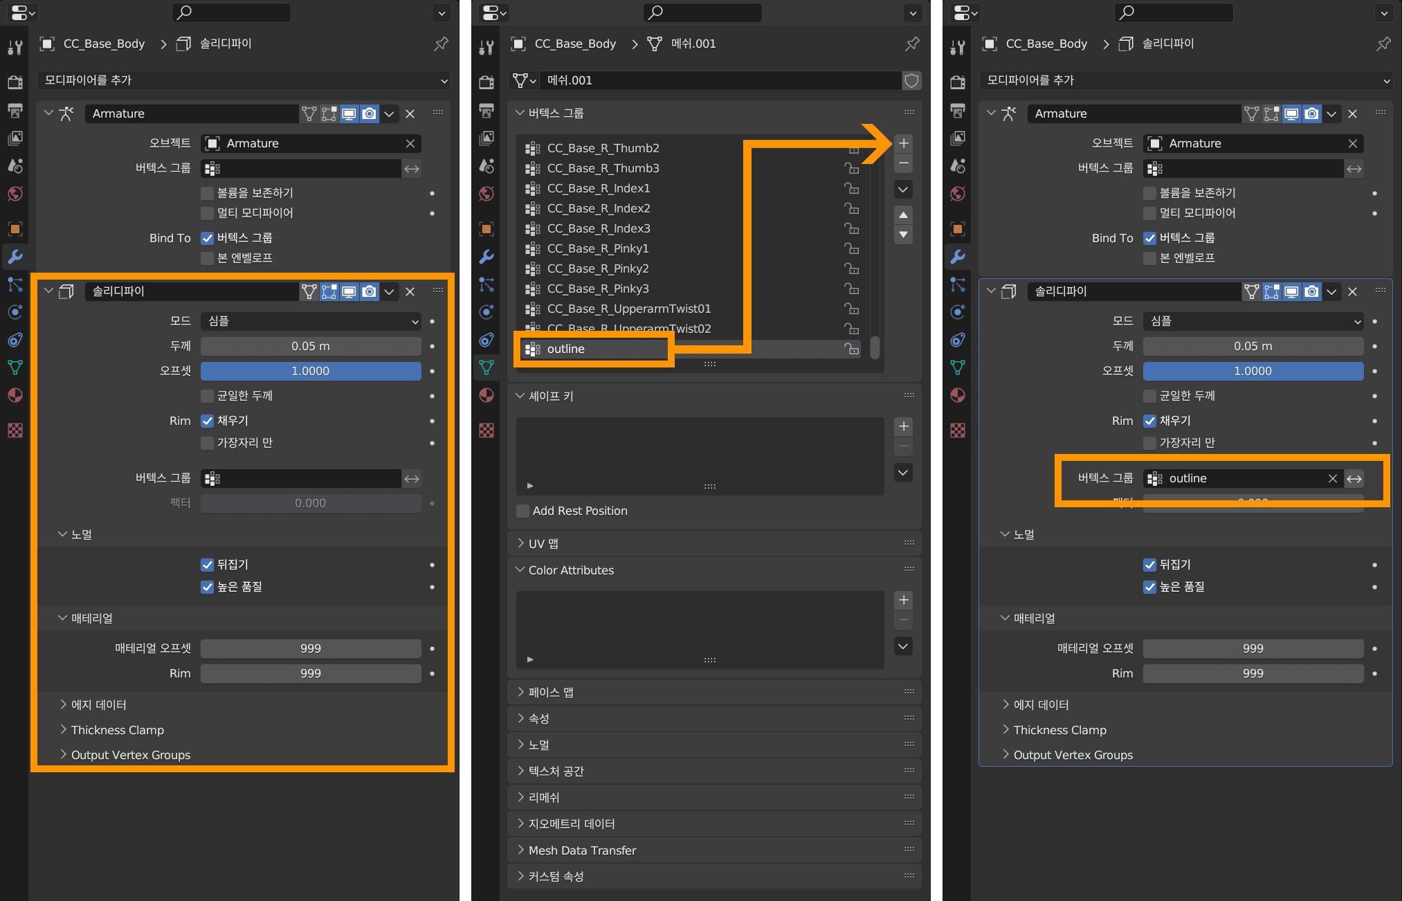This screenshot has height=901, width=1402.
Task: Uncheck 뒤집기 normals in right panel
Action: (1149, 565)
